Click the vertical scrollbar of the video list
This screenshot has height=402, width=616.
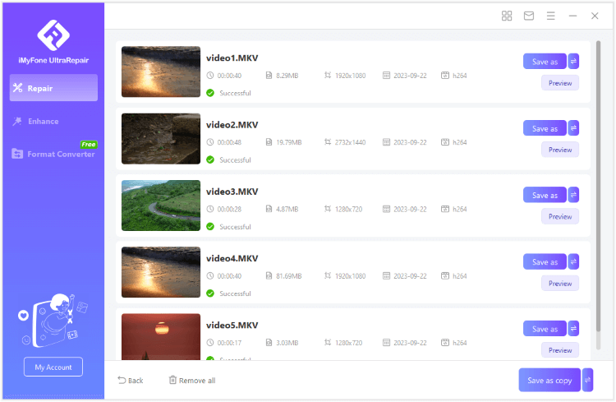[x=598, y=186]
